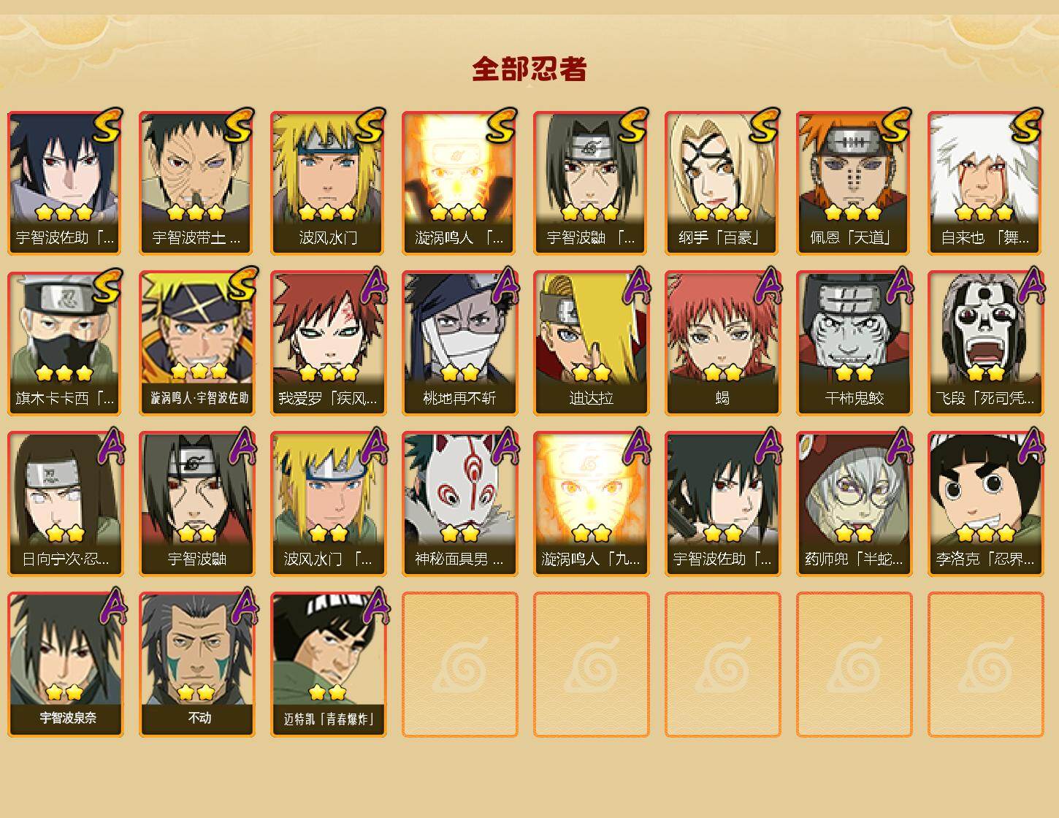Select the 波风水门 S-rank ninja card

coord(329,183)
